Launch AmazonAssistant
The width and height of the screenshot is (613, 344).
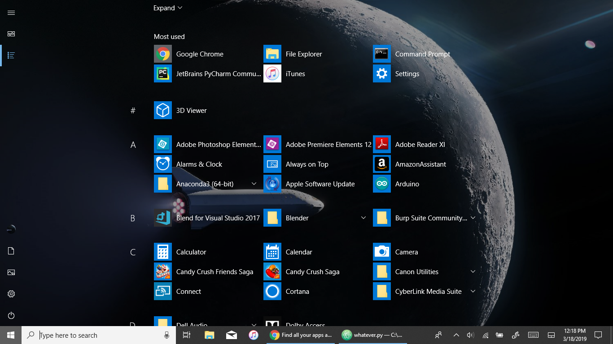(x=426, y=164)
